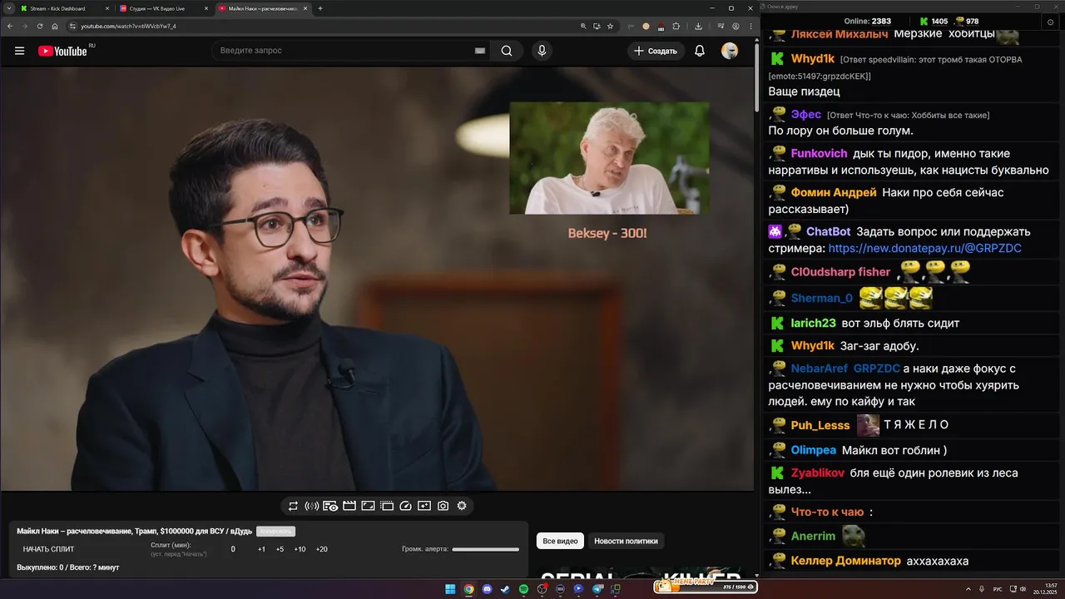1065x599 pixels.
Task: Click the youtube.com address bar
Action: [x=324, y=26]
